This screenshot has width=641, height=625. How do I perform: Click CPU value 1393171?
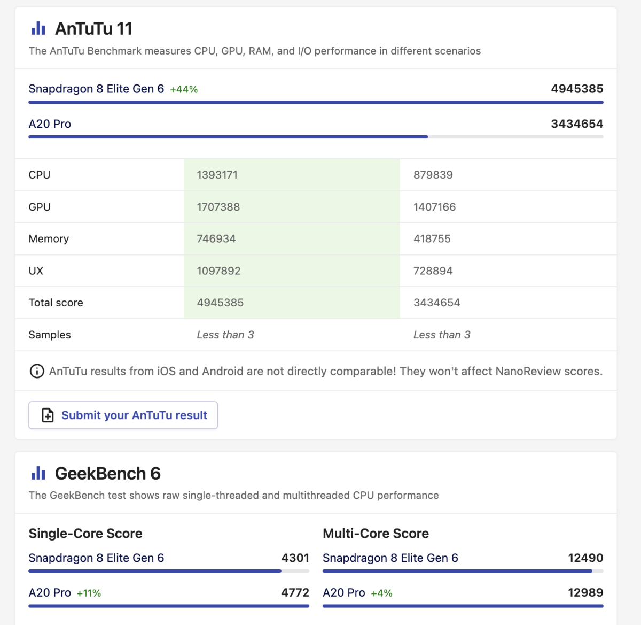(x=217, y=175)
